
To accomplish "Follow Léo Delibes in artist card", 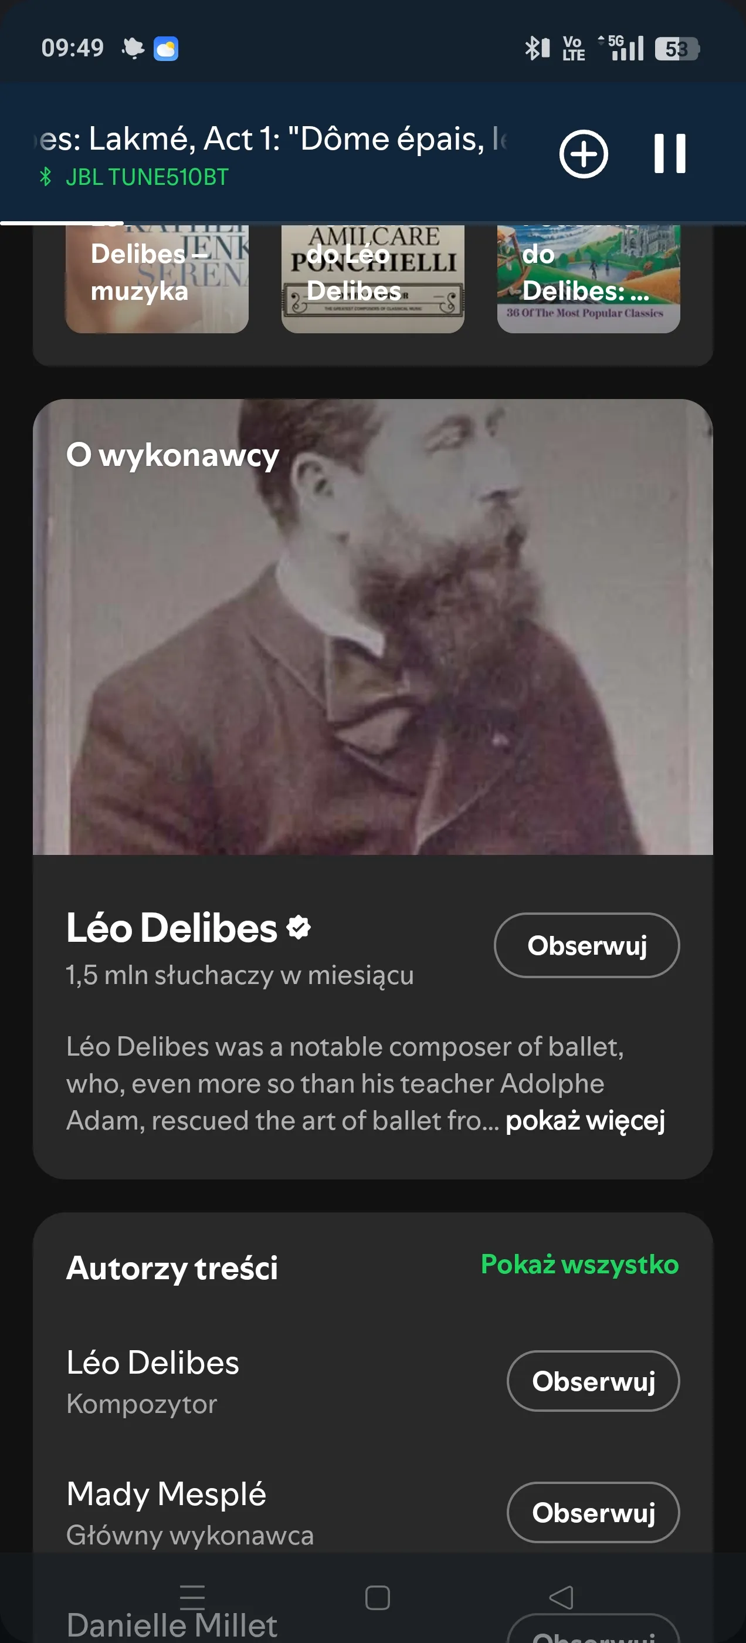I will point(586,945).
